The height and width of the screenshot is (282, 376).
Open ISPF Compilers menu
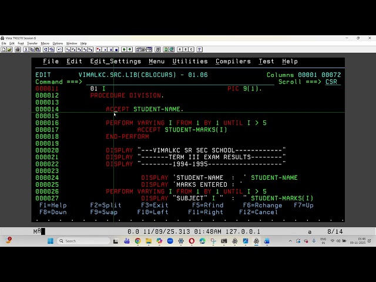233,62
